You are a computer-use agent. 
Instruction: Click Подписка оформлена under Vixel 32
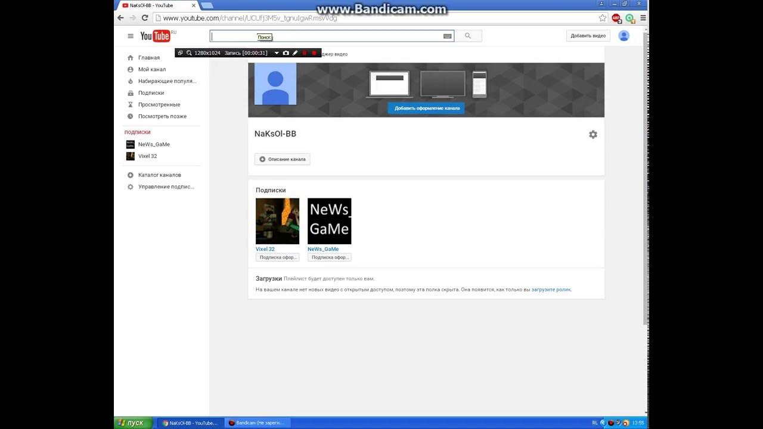(x=277, y=257)
